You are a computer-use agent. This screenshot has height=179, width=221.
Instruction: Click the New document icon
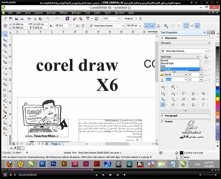click(5, 18)
